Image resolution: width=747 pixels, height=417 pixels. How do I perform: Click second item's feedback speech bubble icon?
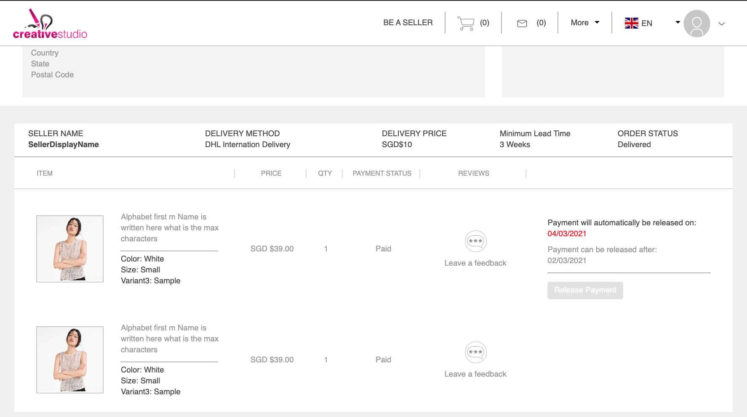click(475, 352)
